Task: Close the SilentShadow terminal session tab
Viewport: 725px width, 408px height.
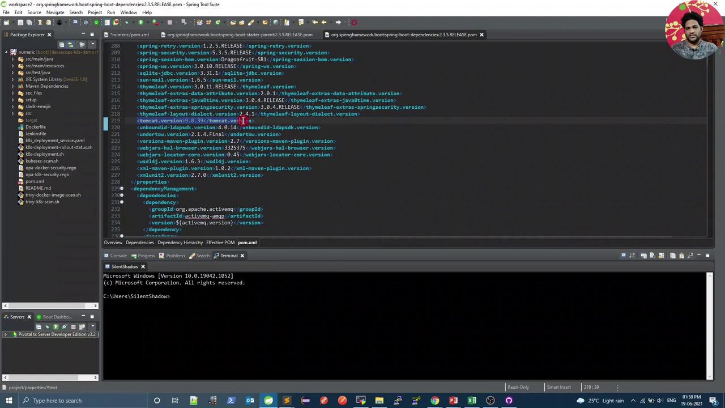Action: tap(143, 266)
